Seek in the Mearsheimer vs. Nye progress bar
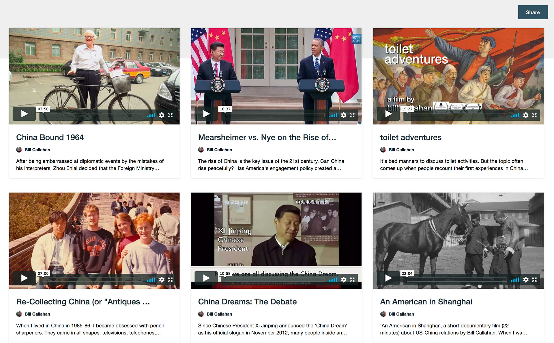The image size is (554, 343). pyautogui.click(x=275, y=115)
